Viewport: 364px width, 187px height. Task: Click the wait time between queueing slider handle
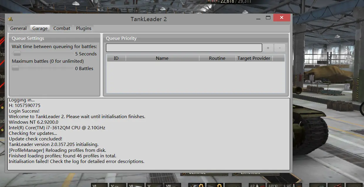(x=17, y=53)
